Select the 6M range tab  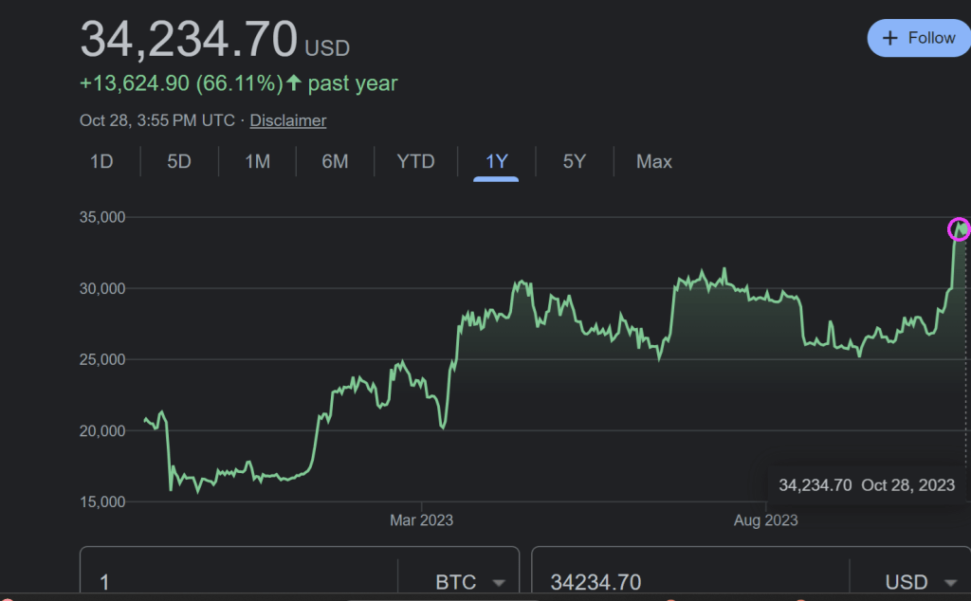(335, 162)
